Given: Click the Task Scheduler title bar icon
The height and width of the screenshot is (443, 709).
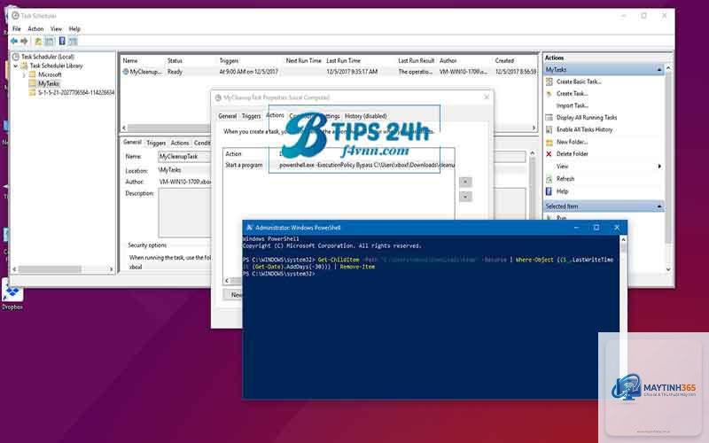Looking at the screenshot, I should coord(15,16).
